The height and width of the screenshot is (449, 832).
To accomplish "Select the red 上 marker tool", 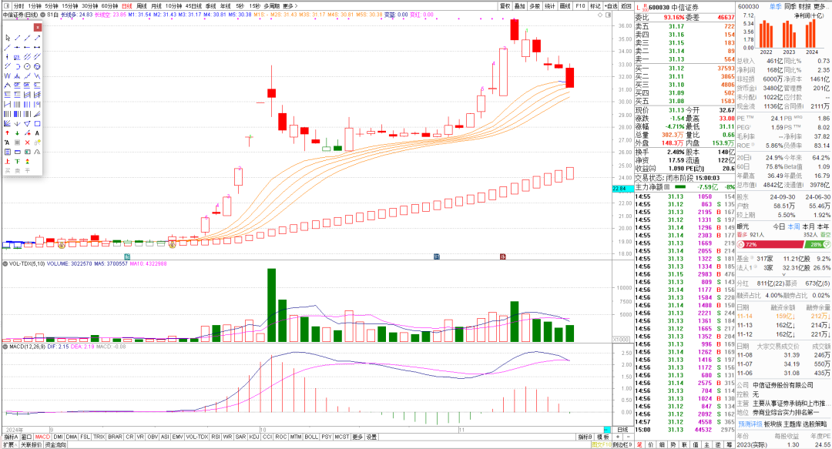I will (8, 161).
